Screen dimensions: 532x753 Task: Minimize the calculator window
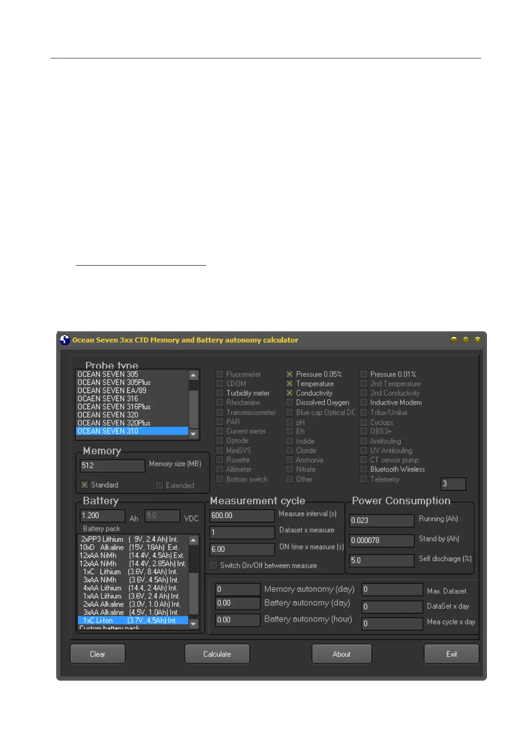(454, 340)
